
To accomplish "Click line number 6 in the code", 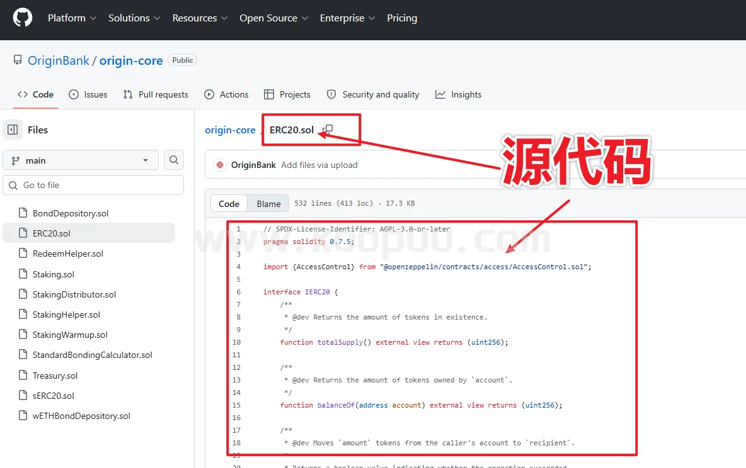I will point(238,292).
